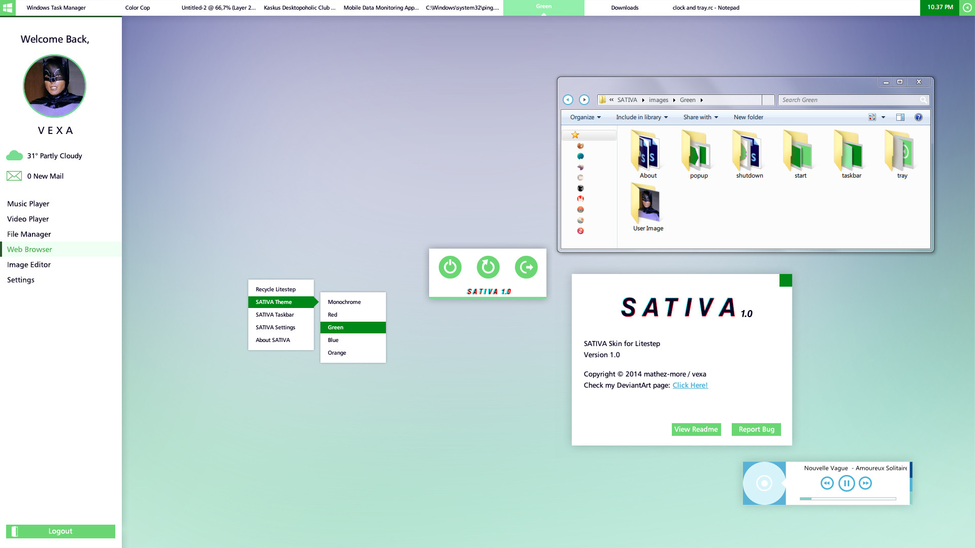Click the address bar history dropdown
This screenshot has width=975, height=548.
click(768, 100)
